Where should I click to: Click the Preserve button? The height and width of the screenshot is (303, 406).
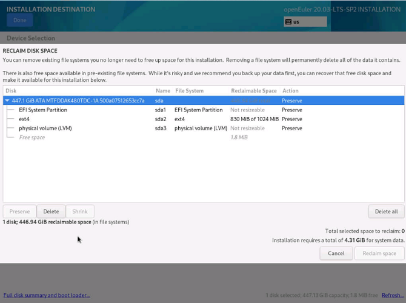pos(19,211)
